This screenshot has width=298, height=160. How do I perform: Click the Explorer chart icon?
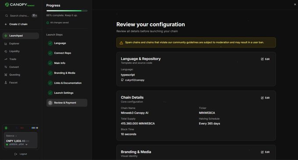[6, 44]
